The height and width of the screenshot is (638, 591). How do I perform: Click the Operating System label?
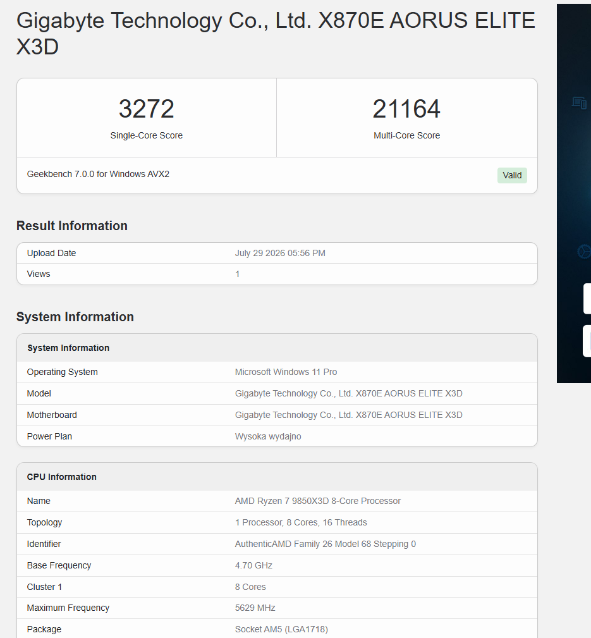[x=62, y=372]
